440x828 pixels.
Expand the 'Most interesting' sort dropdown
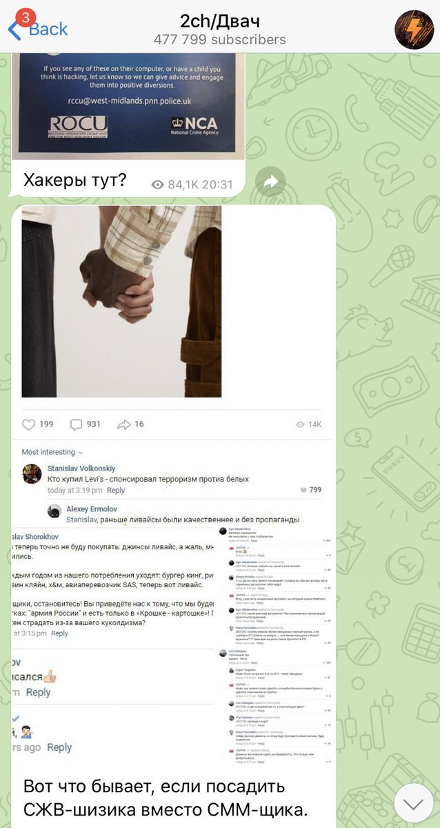click(52, 452)
